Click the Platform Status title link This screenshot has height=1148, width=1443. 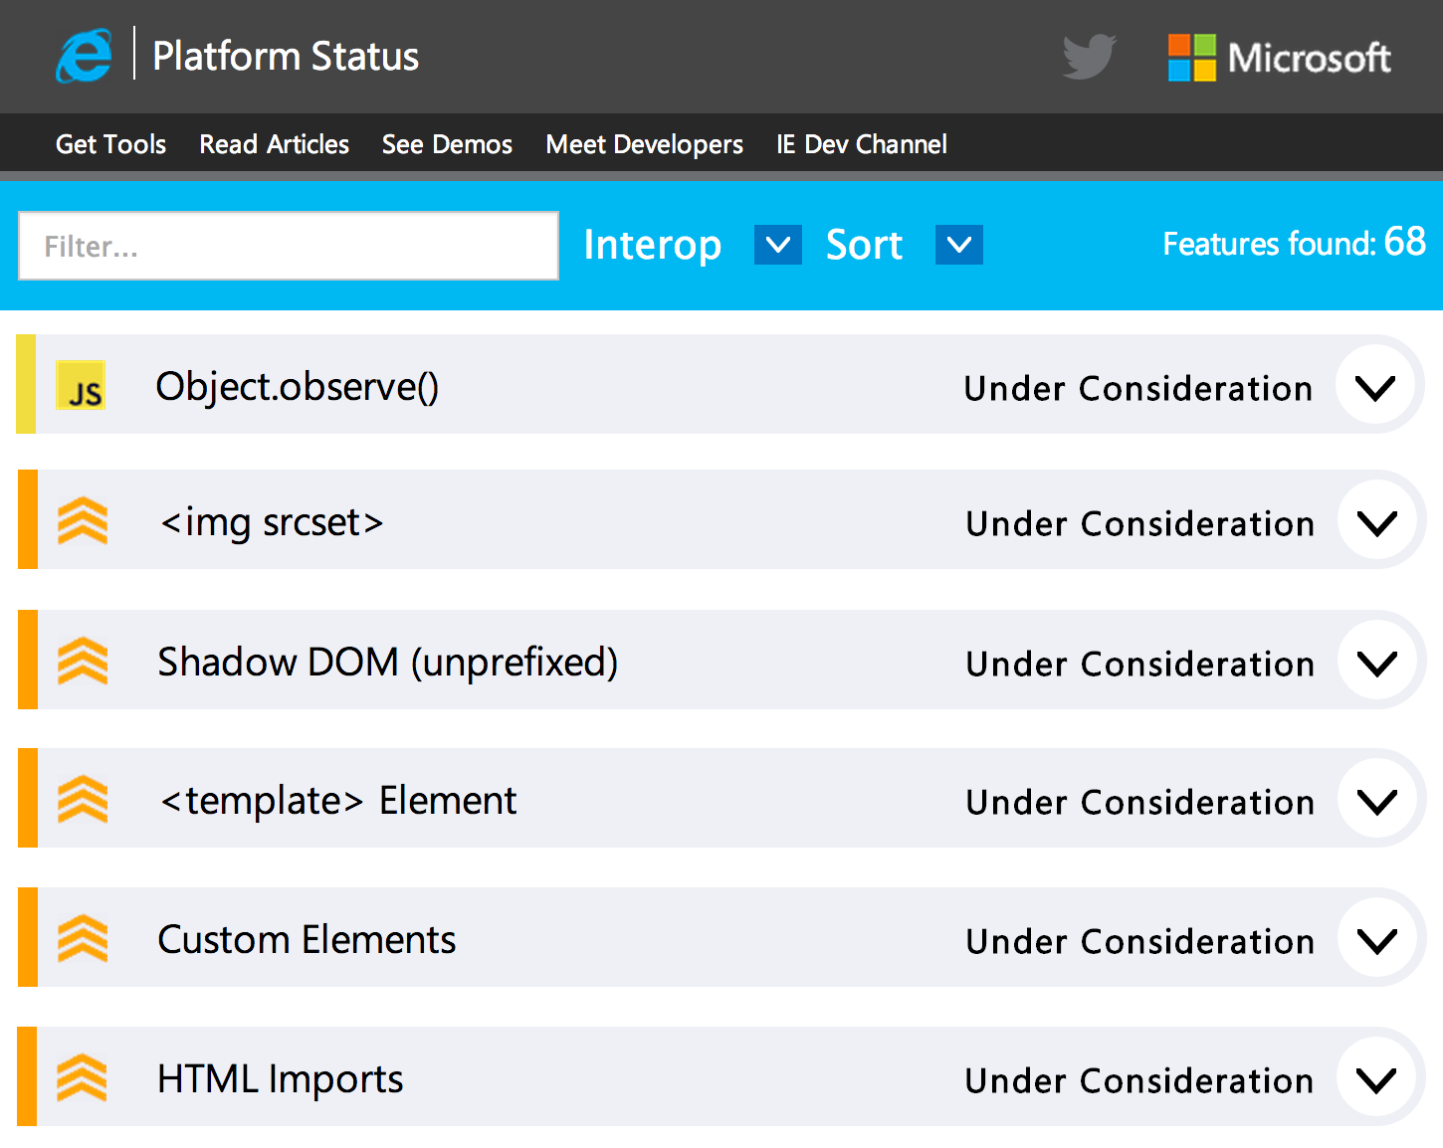pos(286,56)
